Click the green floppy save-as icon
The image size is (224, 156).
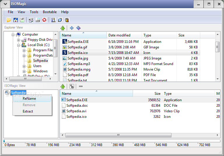pos(22,20)
